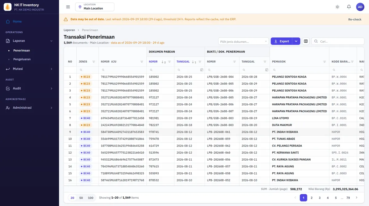Open the 'Pilih jenis dokumen' dropdown
The width and height of the screenshot is (369, 206).
click(244, 41)
